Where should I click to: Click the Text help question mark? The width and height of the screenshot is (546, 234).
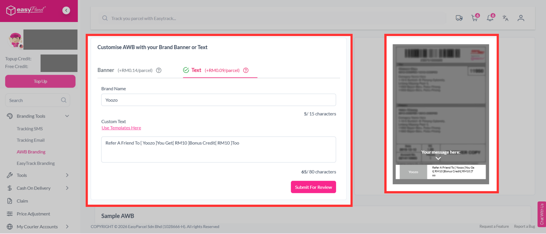246,70
